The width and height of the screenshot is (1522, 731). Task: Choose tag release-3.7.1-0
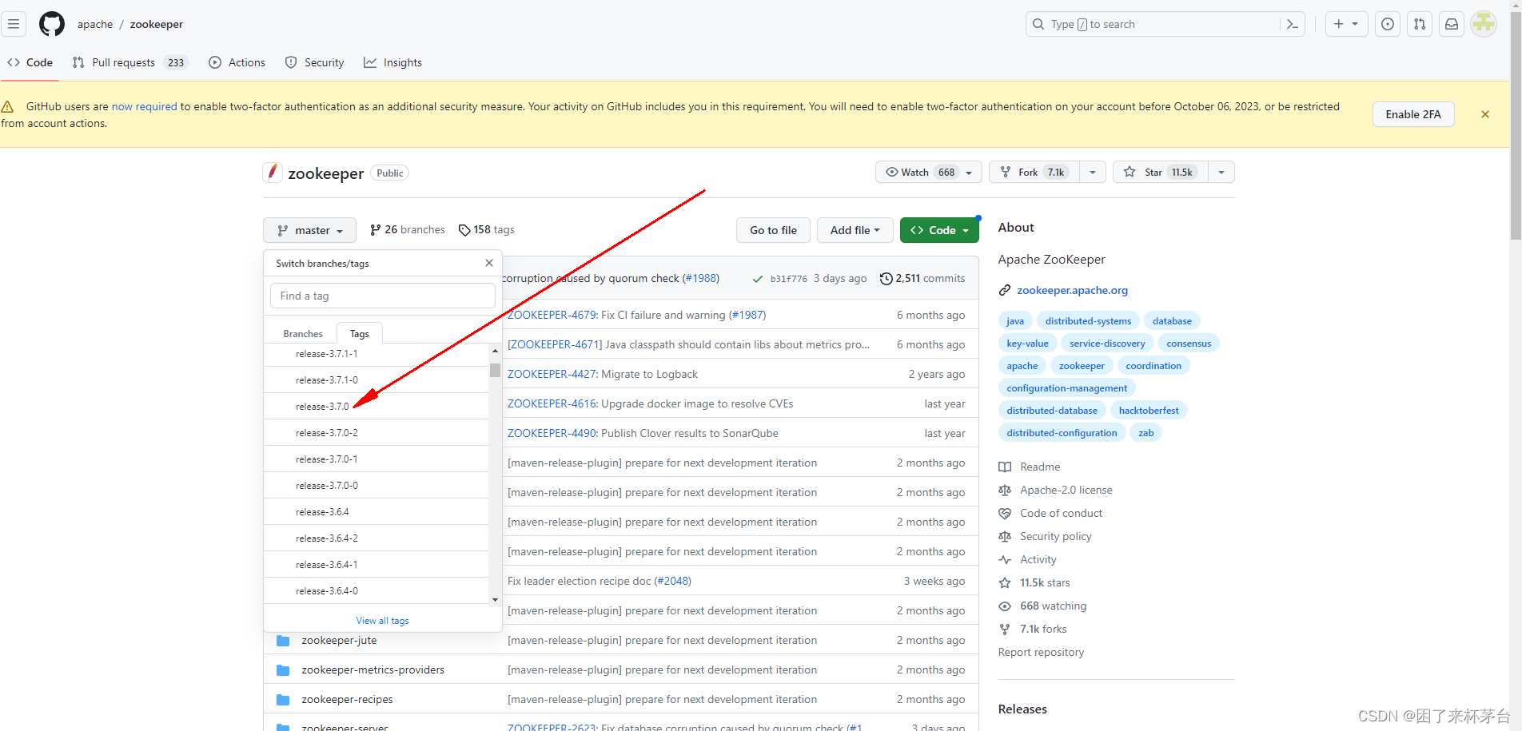pyautogui.click(x=377, y=380)
